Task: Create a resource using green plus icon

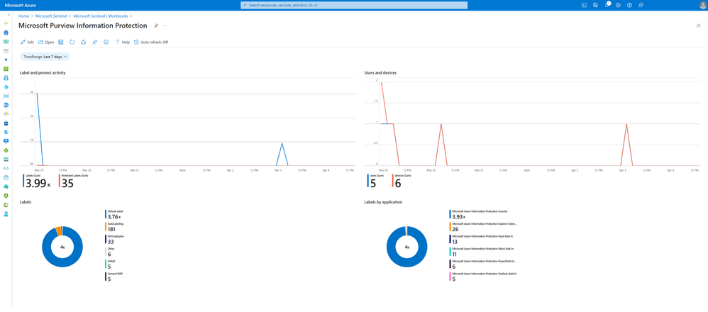Action: coord(6,23)
